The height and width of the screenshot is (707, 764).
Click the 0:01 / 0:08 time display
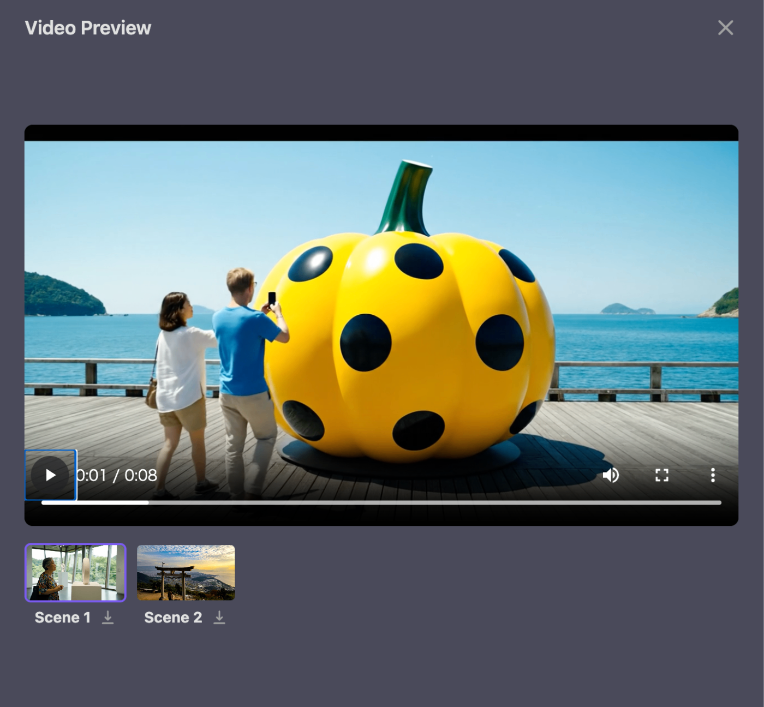(117, 475)
